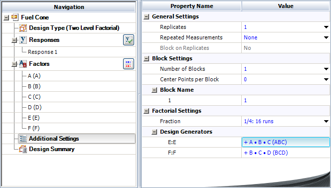Select factor C (C)
331x188 pixels.
[x=34, y=97]
